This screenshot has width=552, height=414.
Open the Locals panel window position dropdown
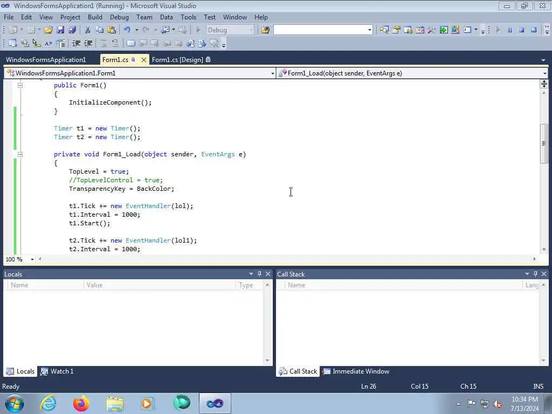(251, 274)
